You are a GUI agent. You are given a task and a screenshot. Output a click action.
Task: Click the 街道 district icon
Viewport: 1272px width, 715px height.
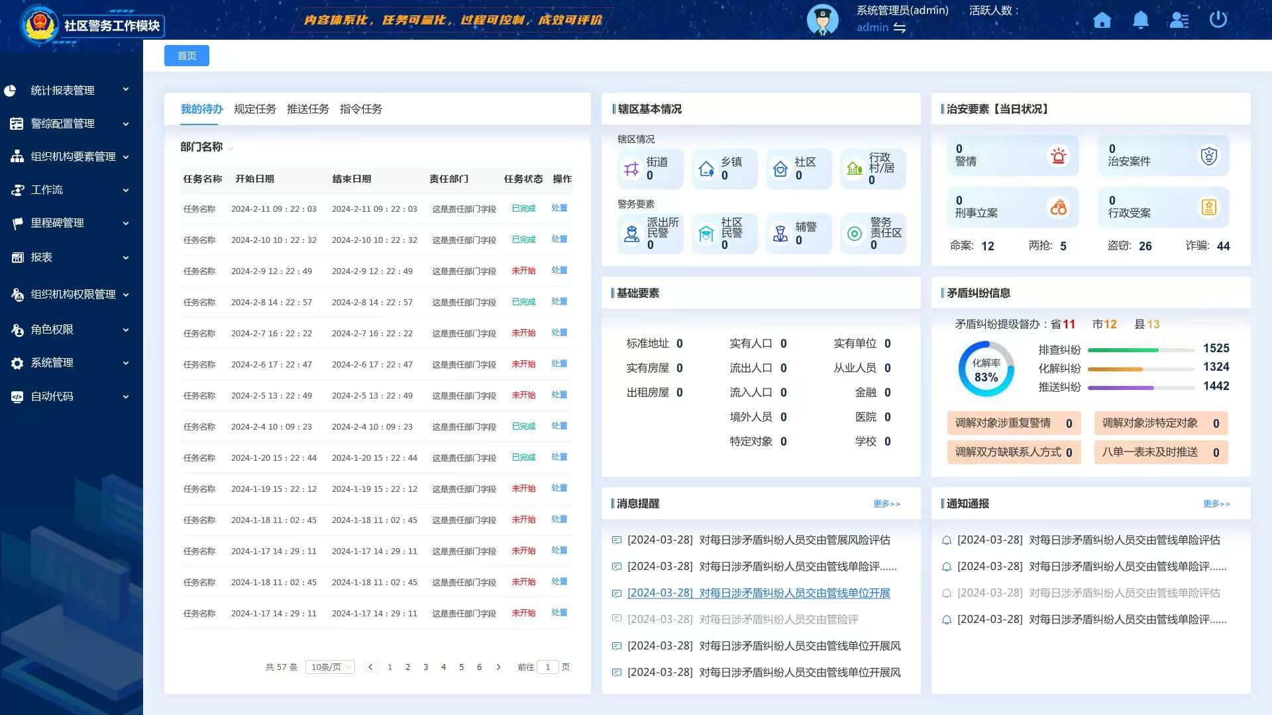tap(631, 169)
